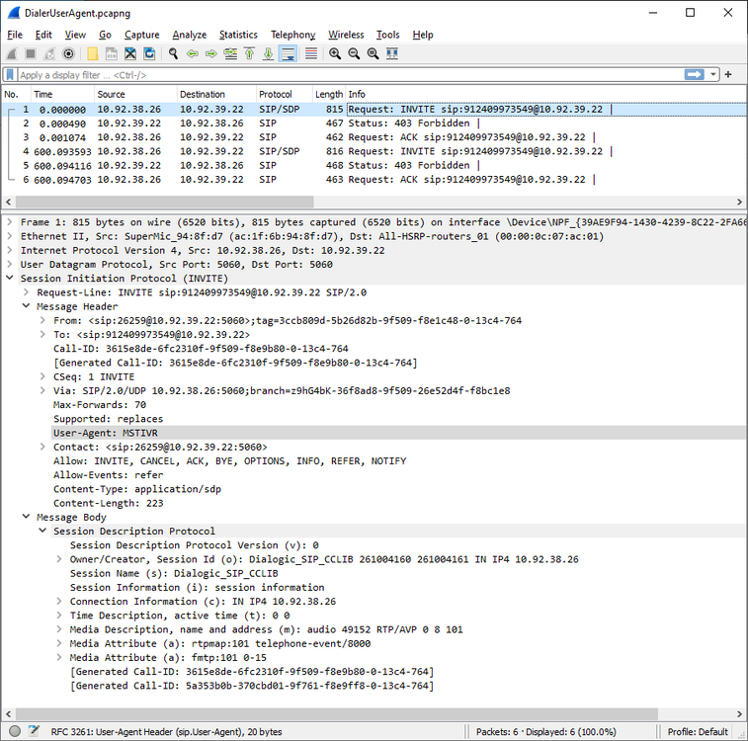
Task: Click the expert information status circle
Action: [x=14, y=731]
